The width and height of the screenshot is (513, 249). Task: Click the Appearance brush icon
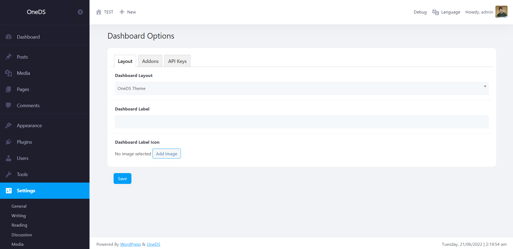9,126
